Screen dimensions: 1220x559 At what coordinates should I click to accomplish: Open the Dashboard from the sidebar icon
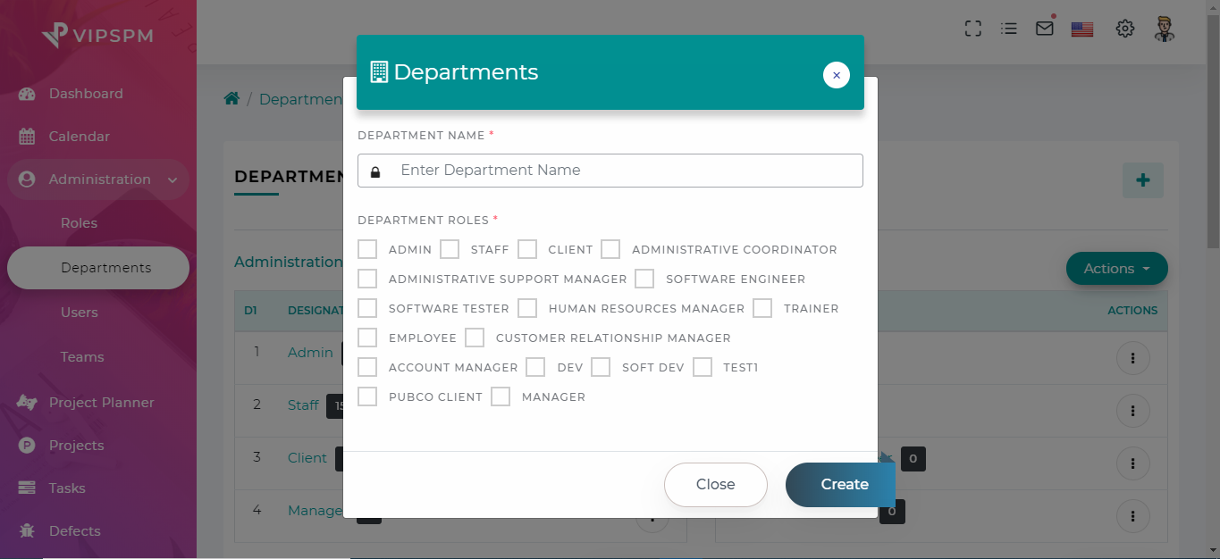click(x=26, y=93)
